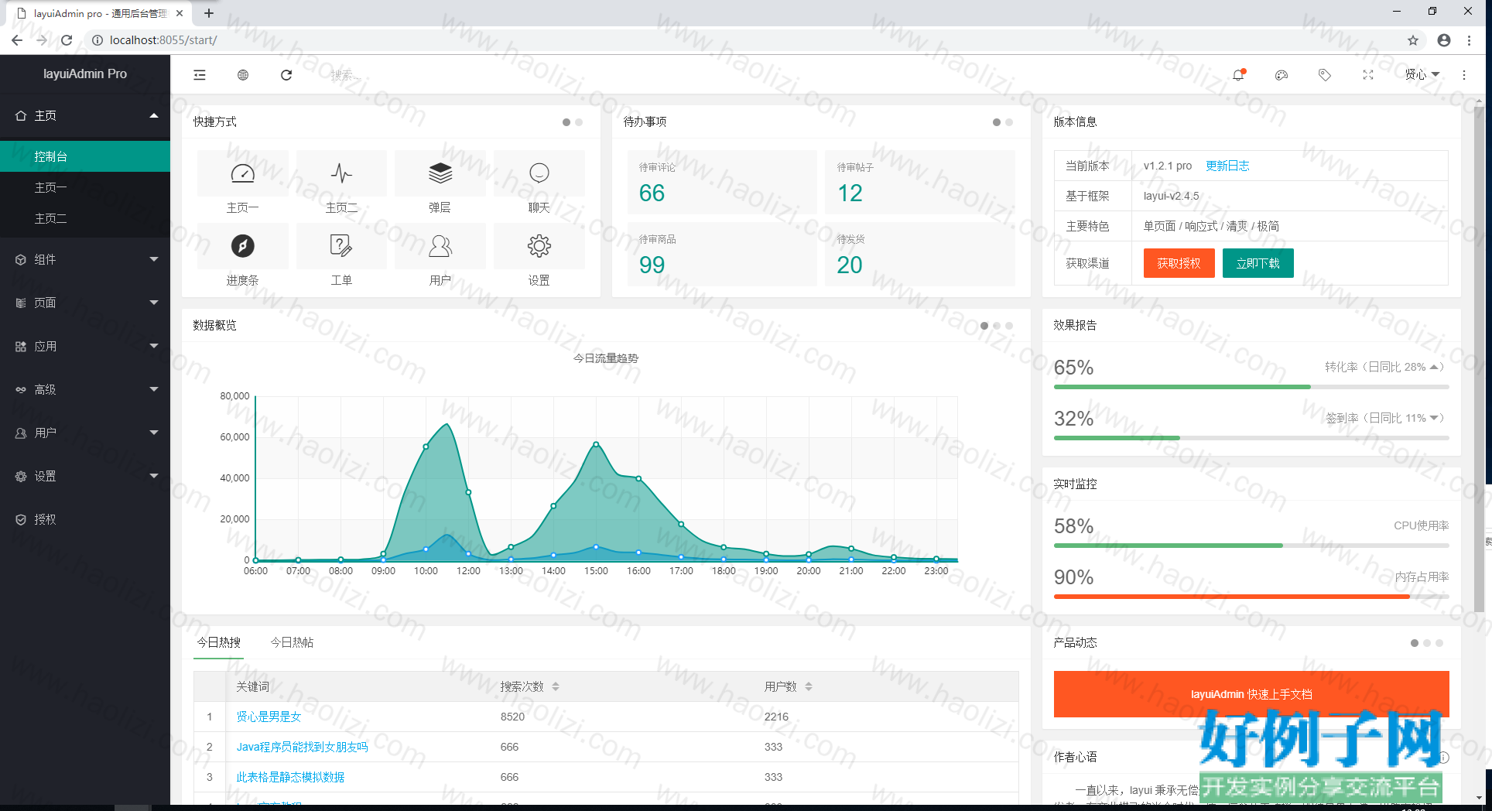Expand the 页面 sidebar menu
This screenshot has width=1492, height=811.
click(x=85, y=303)
